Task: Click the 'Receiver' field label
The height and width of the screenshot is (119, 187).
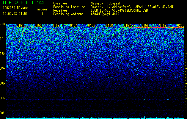Action: click(x=60, y=10)
